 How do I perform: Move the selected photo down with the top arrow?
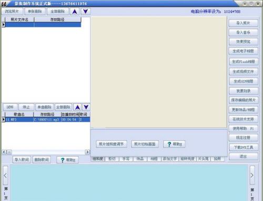pos(86,12)
